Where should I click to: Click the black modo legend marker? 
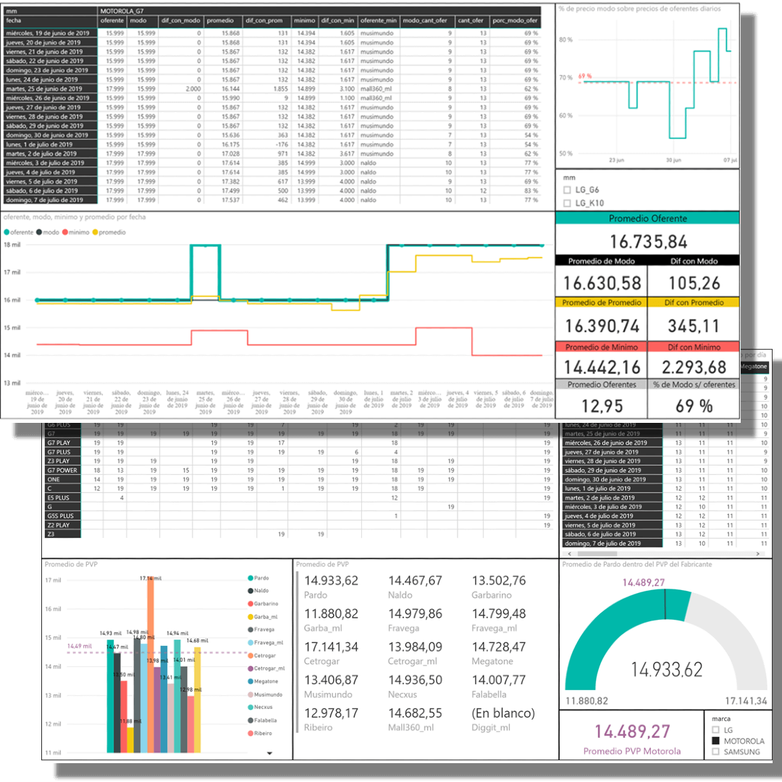[x=39, y=232]
